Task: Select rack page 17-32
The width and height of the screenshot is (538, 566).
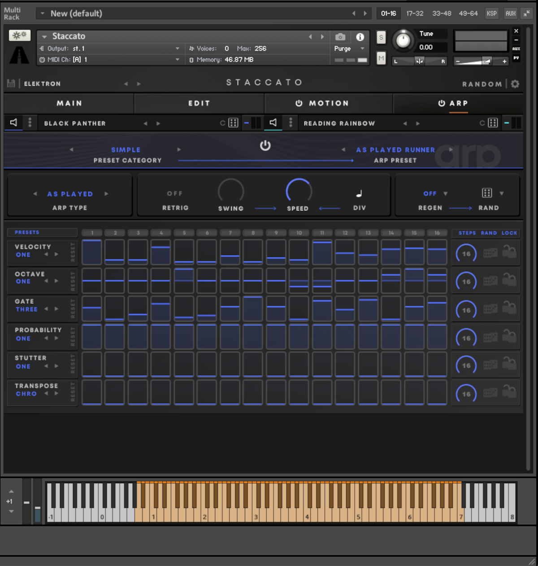Action: (415, 13)
